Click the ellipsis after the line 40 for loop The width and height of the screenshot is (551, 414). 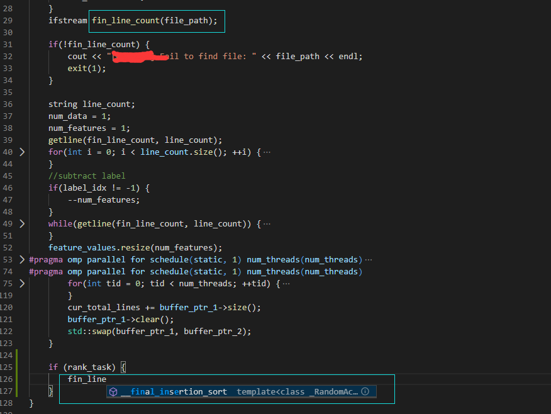(x=267, y=152)
